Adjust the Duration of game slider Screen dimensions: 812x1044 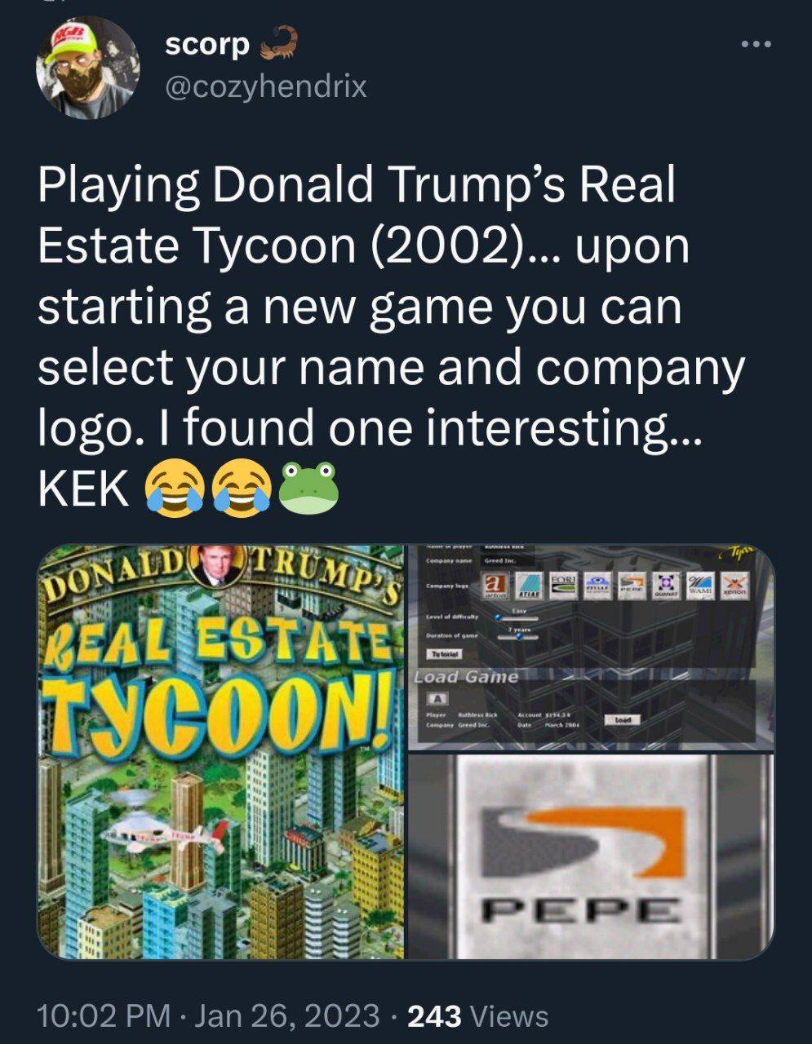pos(517,636)
